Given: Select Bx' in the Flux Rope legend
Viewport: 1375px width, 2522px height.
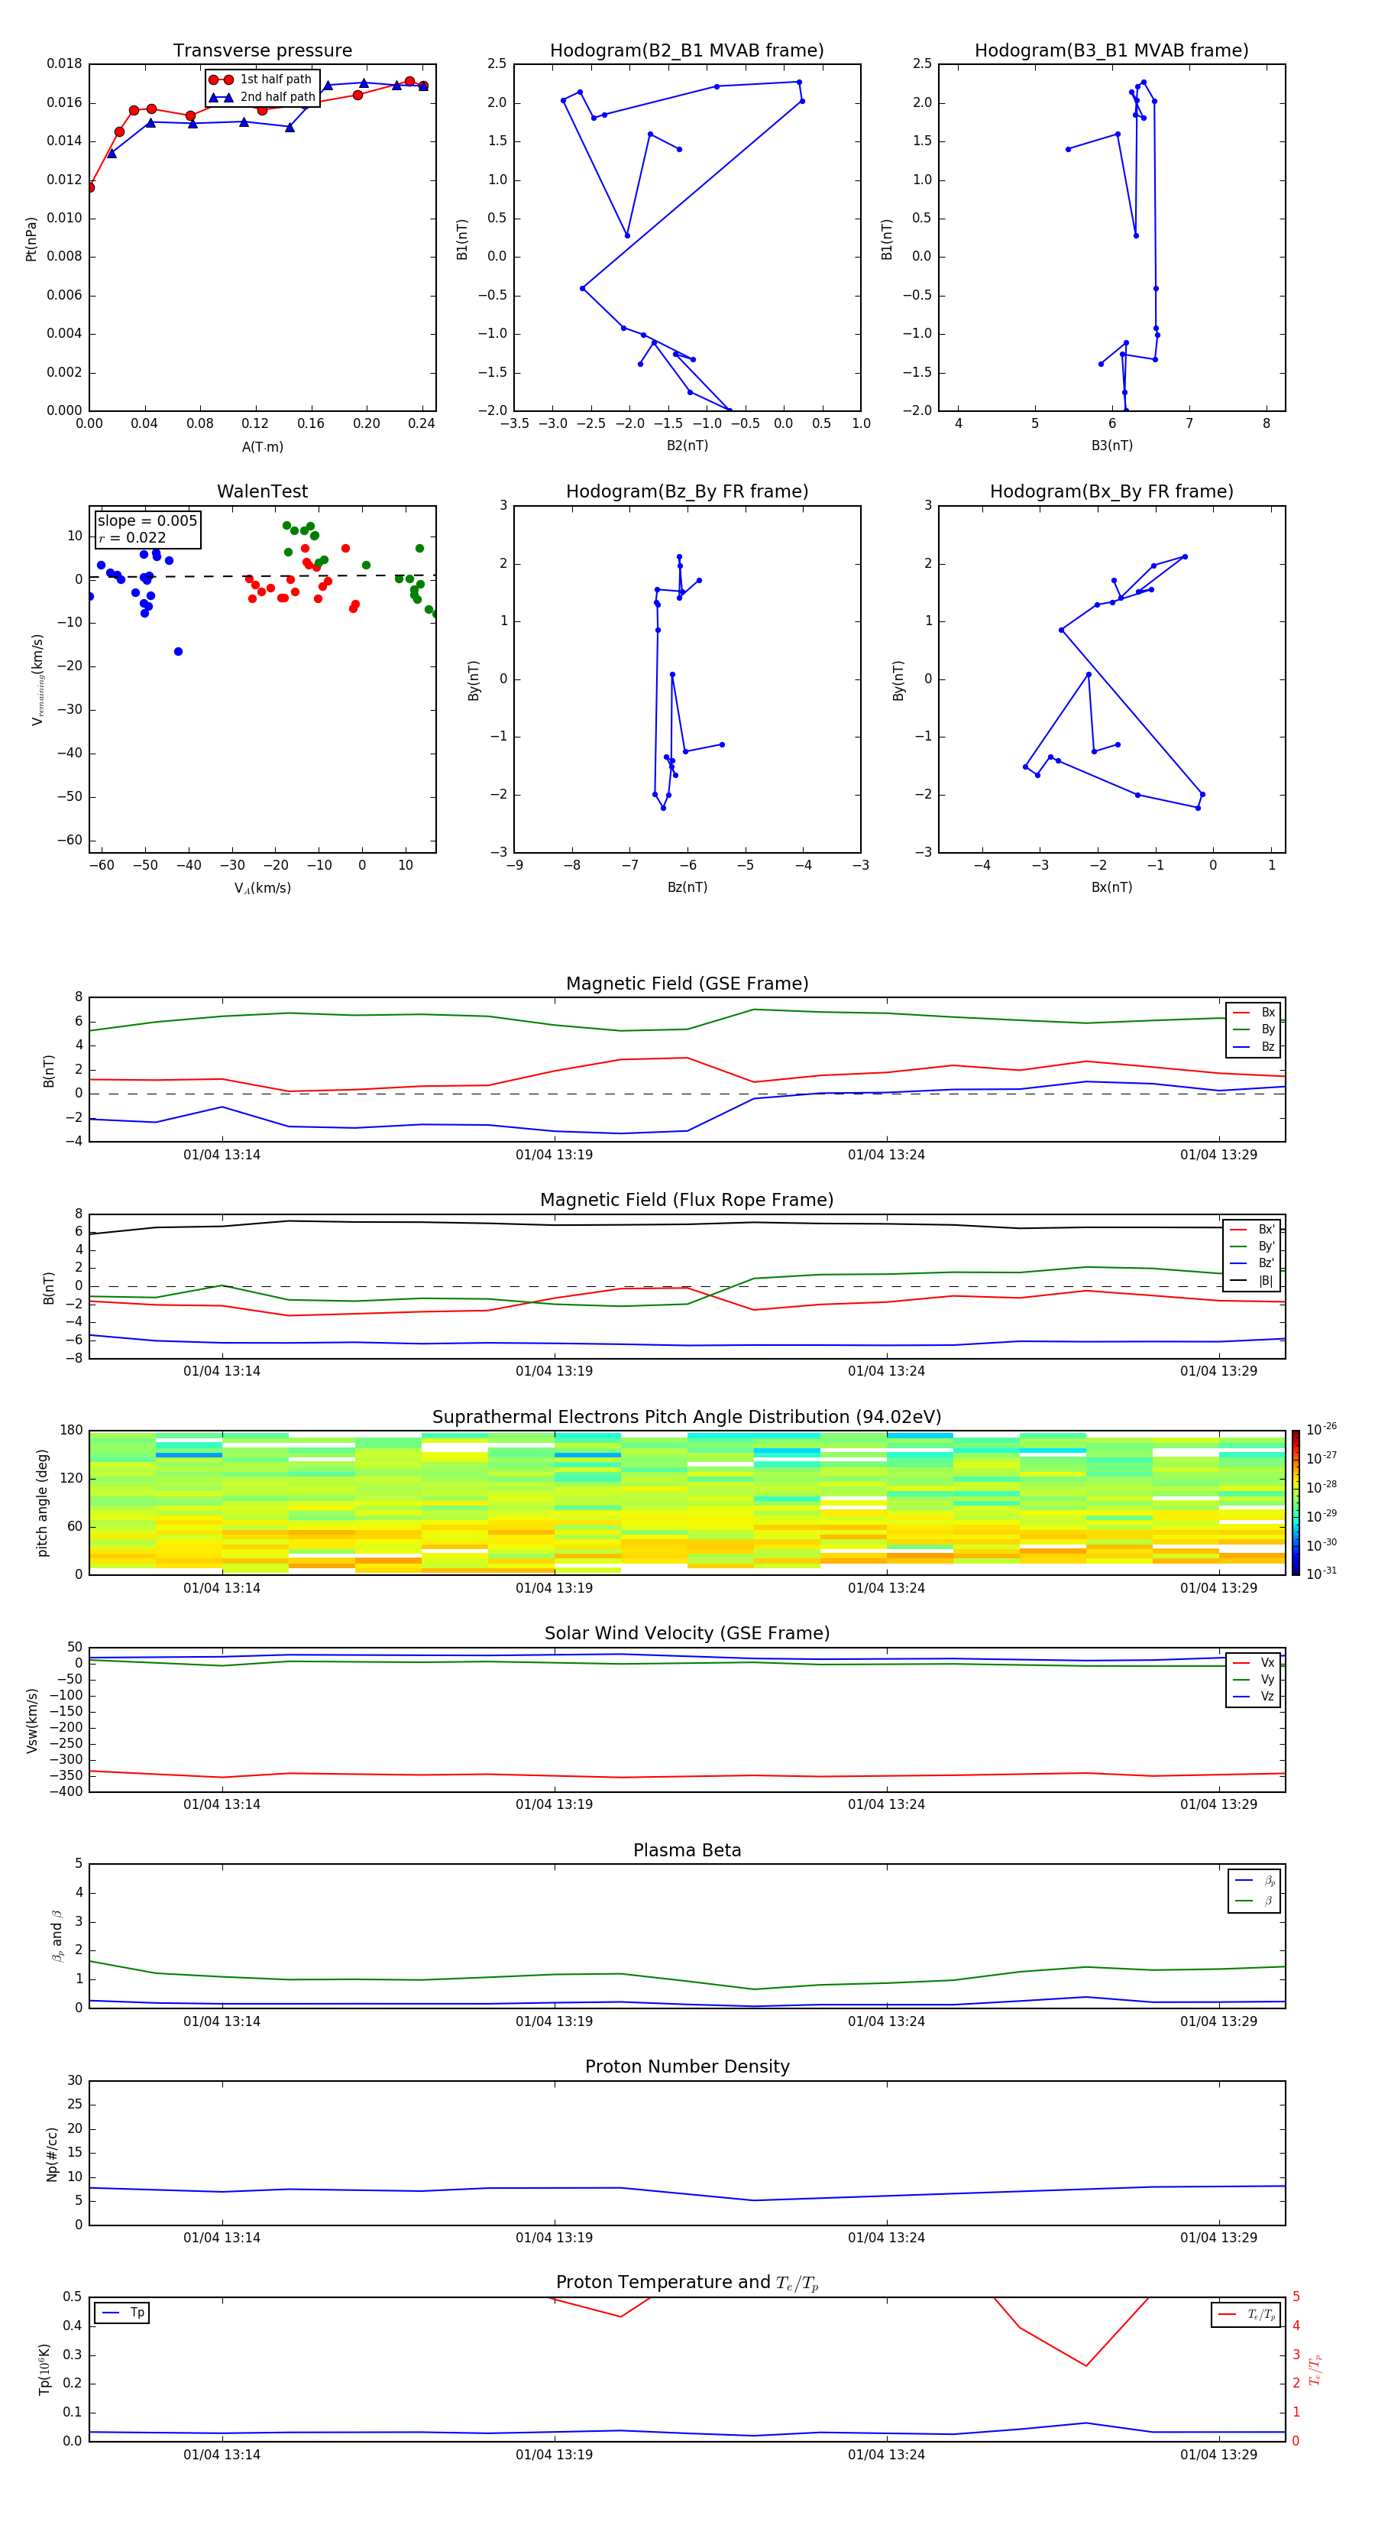Looking at the screenshot, I should point(1253,1230).
